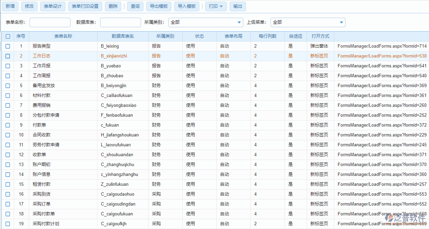The width and height of the screenshot is (429, 229).
Task: Check the checkbox for 备用金发放 row
Action: point(7,85)
